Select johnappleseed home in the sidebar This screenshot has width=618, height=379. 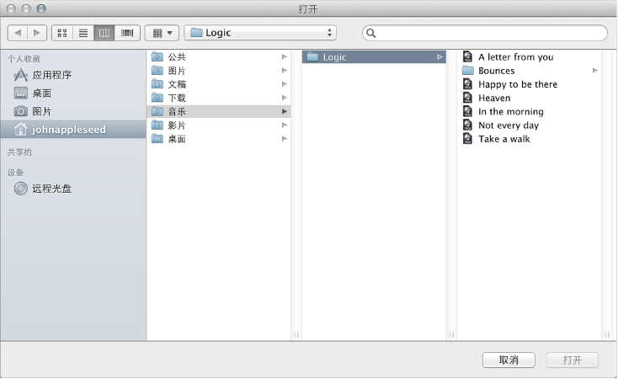tap(73, 130)
